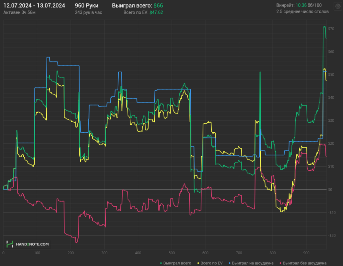
Task: Click the negative "-$20" y-axis label
Action: click(332, 235)
